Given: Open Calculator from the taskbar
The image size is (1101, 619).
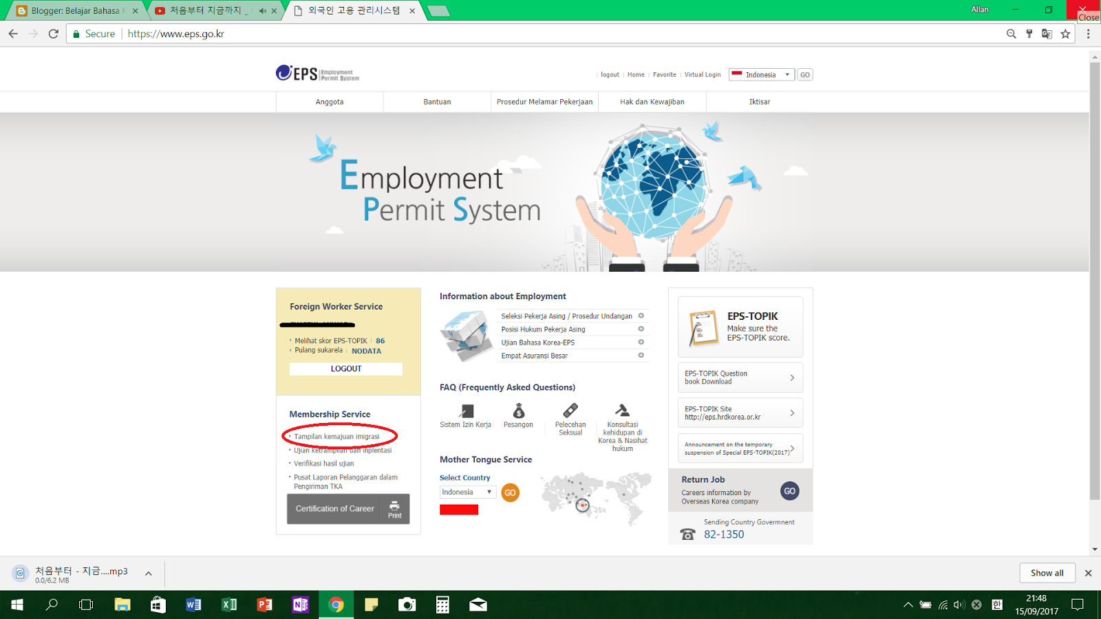Looking at the screenshot, I should [x=442, y=605].
